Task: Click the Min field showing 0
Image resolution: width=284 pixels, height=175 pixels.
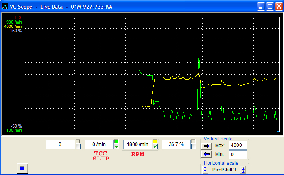Action: (238, 155)
